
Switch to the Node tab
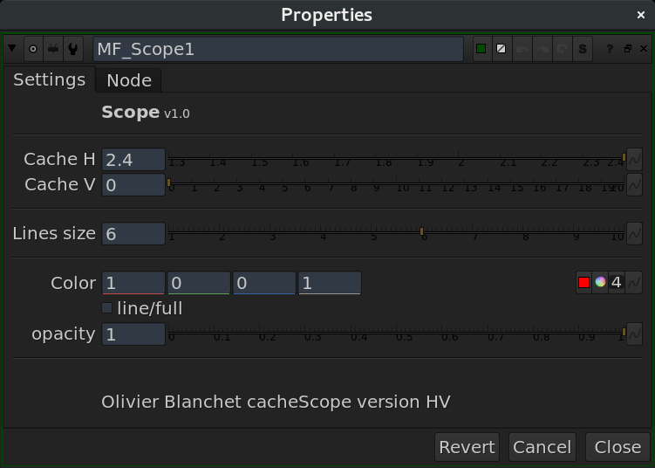(x=129, y=80)
